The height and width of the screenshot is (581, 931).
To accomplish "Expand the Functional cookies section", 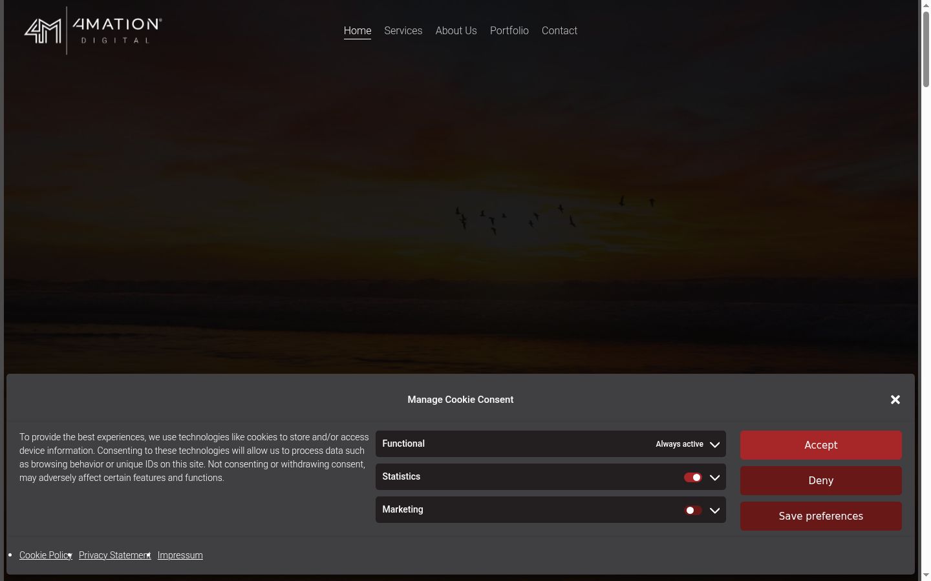I will [714, 445].
